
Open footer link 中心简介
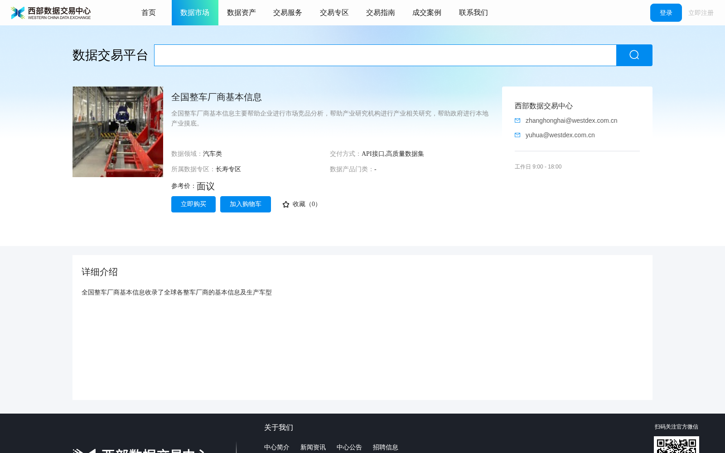[x=277, y=447]
